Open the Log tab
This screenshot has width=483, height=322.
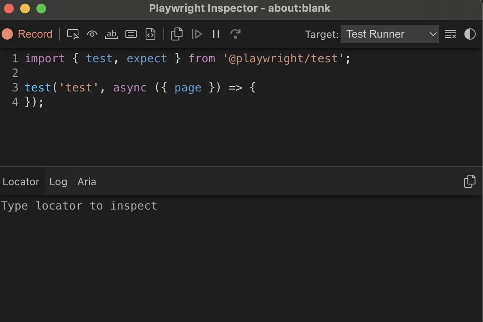click(x=58, y=182)
